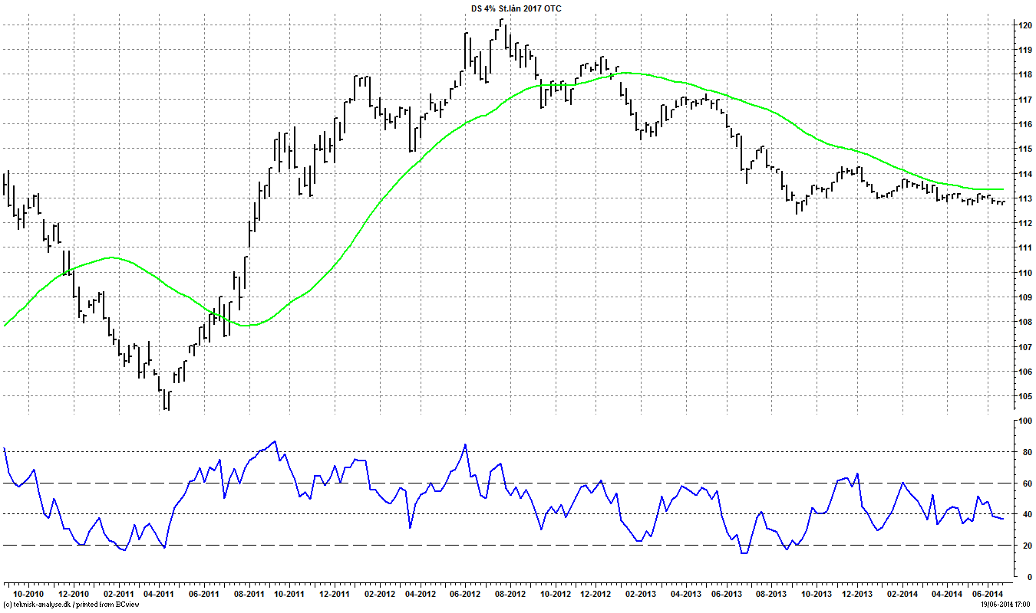Select date label 06-2013

tap(727, 593)
